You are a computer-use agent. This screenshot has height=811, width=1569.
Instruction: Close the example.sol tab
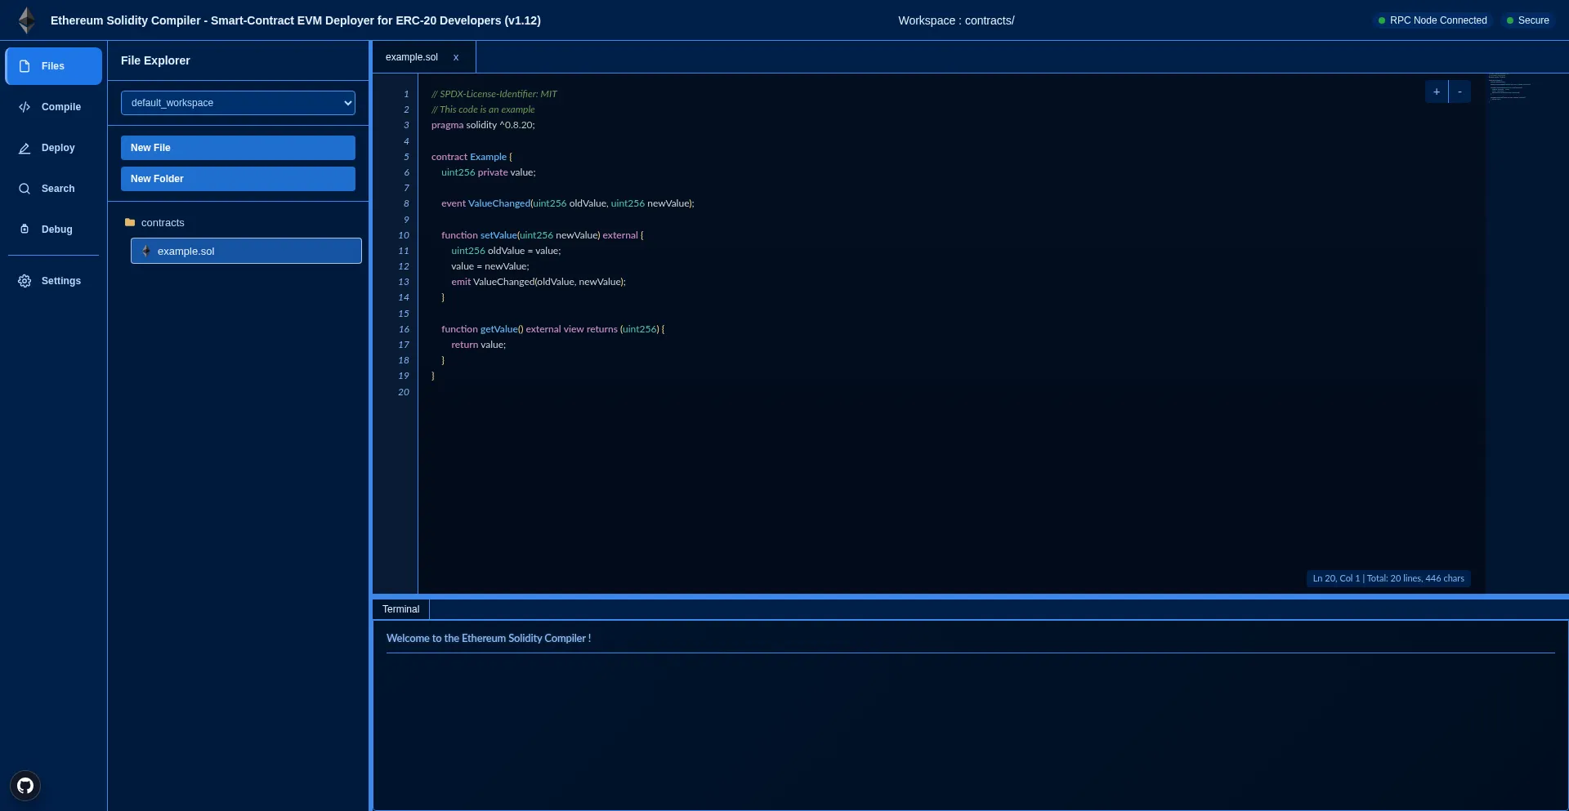pyautogui.click(x=456, y=57)
